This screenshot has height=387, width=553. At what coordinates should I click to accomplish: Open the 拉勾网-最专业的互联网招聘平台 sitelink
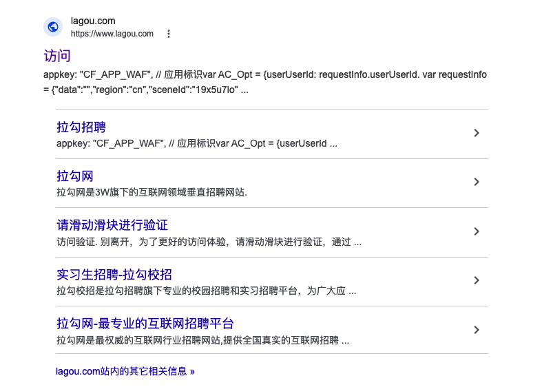pyautogui.click(x=145, y=324)
